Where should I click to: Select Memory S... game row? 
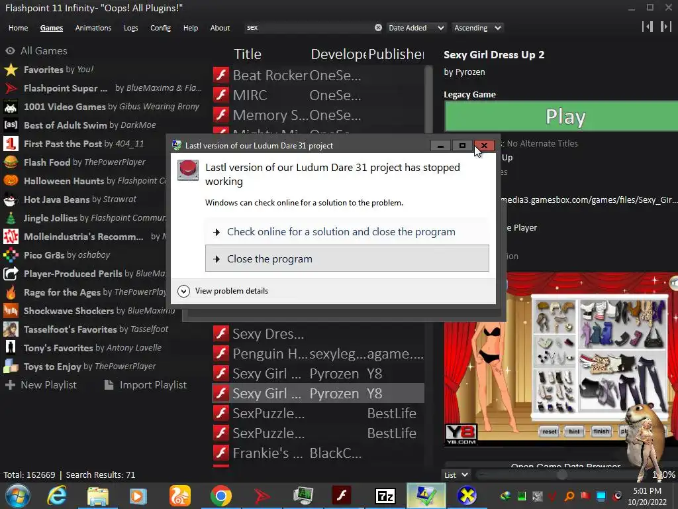pyautogui.click(x=318, y=115)
